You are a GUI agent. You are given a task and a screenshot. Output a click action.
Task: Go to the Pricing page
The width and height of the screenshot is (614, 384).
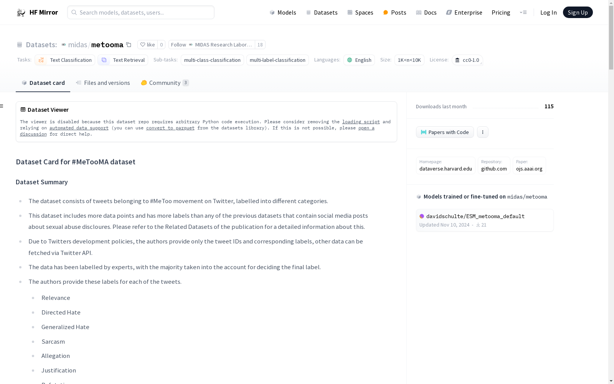[501, 12]
